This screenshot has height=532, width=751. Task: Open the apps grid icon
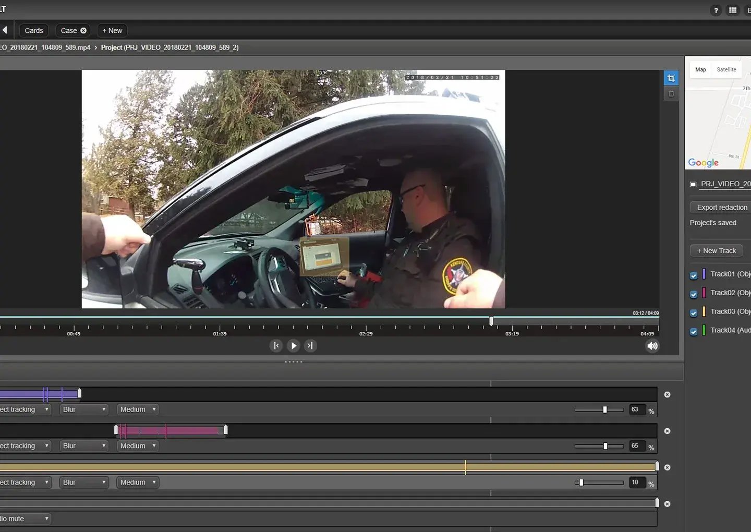coord(732,10)
